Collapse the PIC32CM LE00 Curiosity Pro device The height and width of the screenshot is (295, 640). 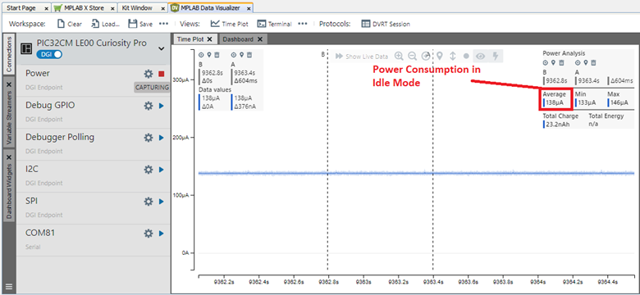(162, 49)
